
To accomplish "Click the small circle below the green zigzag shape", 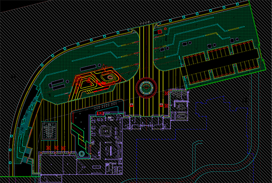I will (81, 154).
